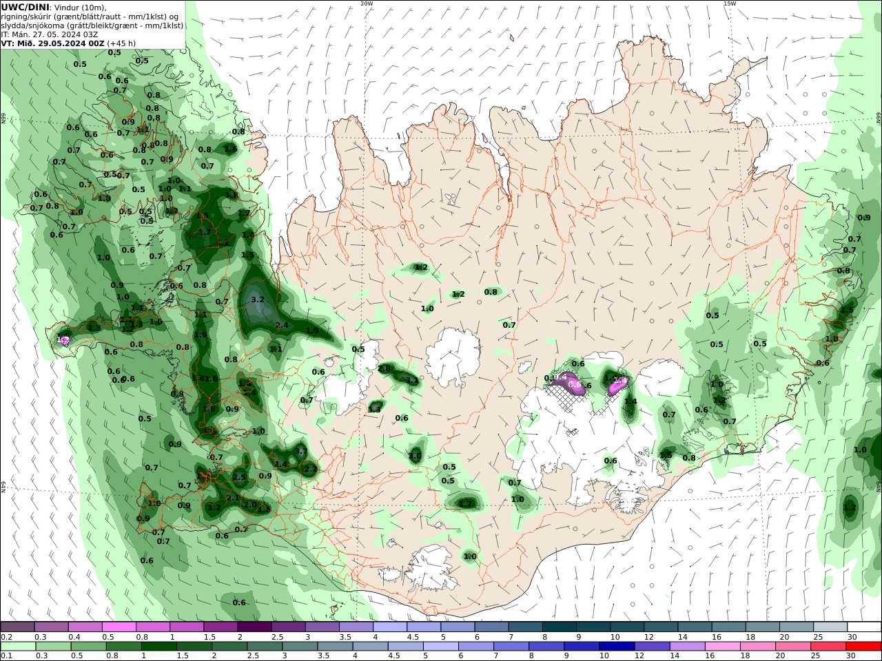Click the bright red 30 mm swatch in rain legend
This screenshot has height=661, width=882.
click(863, 647)
